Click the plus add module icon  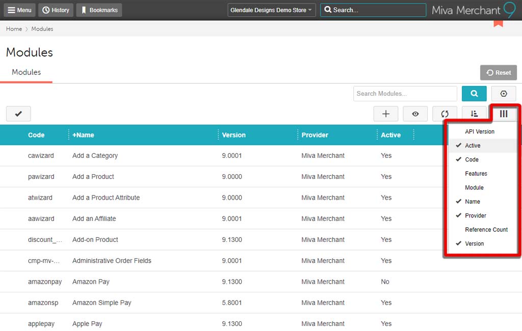point(386,114)
